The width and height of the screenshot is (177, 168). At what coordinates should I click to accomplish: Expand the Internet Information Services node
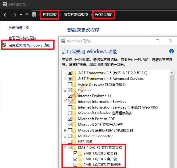[x=65, y=102]
